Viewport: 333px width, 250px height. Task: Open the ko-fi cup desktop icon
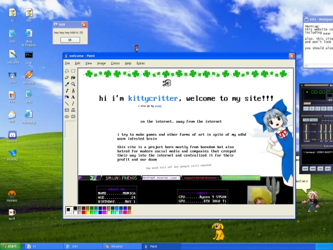click(12, 214)
